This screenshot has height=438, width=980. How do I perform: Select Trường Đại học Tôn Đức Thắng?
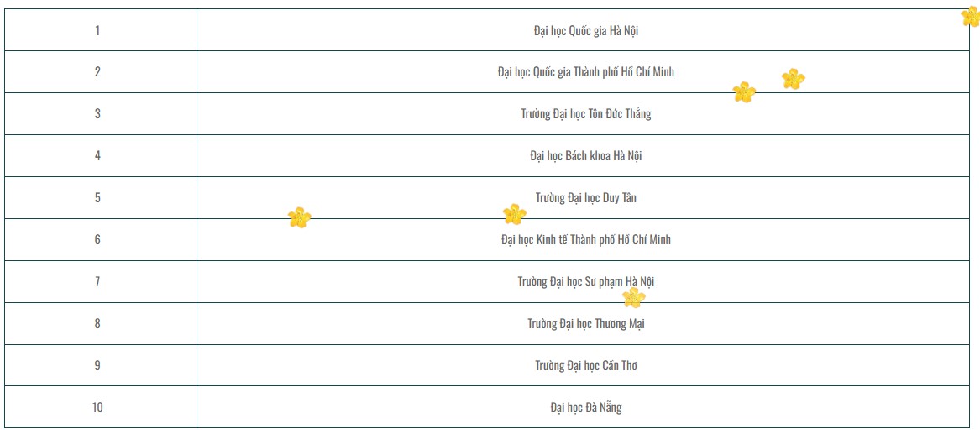585,114
